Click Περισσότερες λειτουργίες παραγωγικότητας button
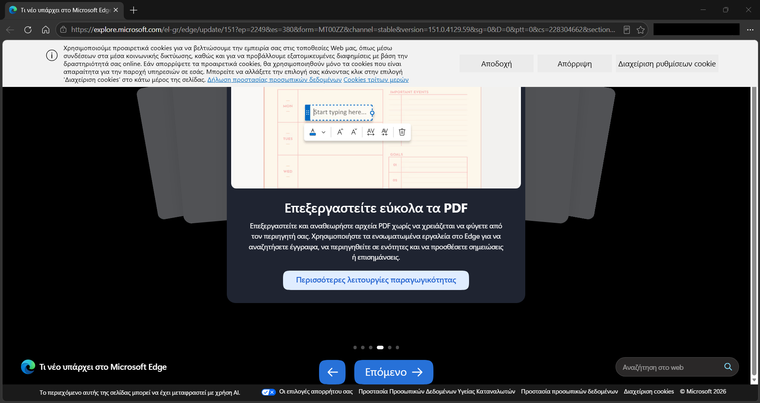Image resolution: width=760 pixels, height=403 pixels. click(x=376, y=280)
